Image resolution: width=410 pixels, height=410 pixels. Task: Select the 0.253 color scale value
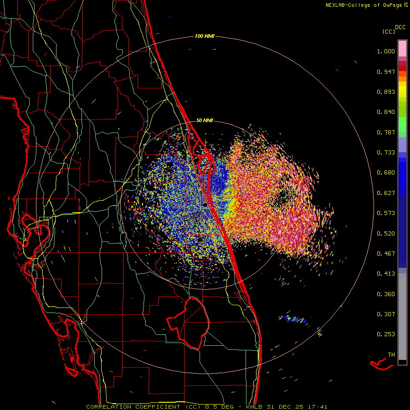(386, 334)
